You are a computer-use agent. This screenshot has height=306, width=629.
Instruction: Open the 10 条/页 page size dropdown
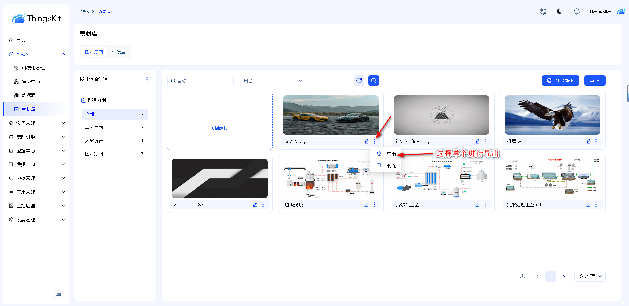coord(590,276)
